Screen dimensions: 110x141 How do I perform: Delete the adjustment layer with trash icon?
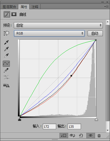[99, 136]
